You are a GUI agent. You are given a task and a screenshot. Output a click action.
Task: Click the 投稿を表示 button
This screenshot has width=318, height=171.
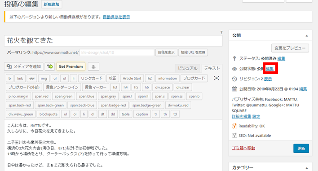coord(166,52)
